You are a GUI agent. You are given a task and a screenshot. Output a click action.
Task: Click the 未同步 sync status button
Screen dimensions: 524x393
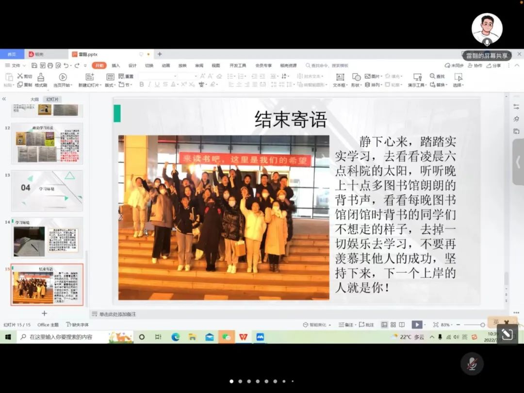(x=454, y=65)
